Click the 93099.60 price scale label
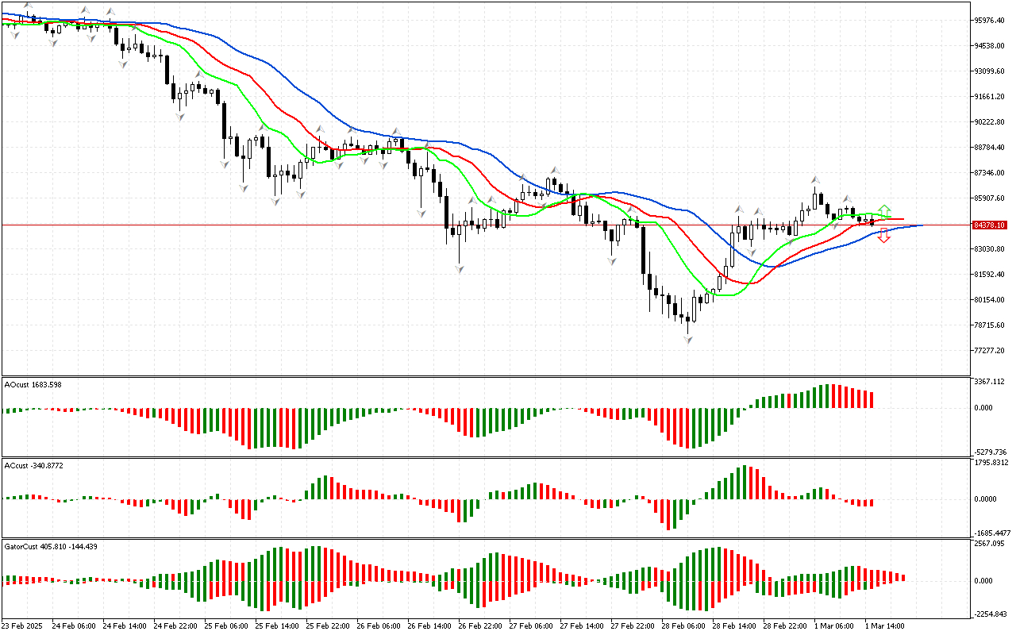 click(x=989, y=71)
